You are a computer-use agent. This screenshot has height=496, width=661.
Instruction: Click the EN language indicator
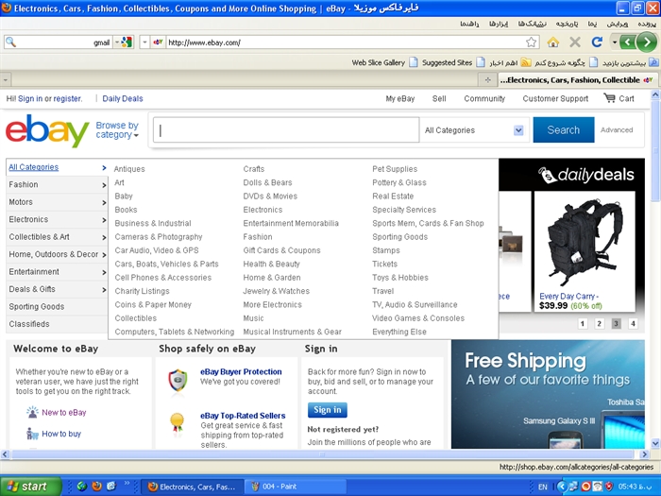coord(543,487)
